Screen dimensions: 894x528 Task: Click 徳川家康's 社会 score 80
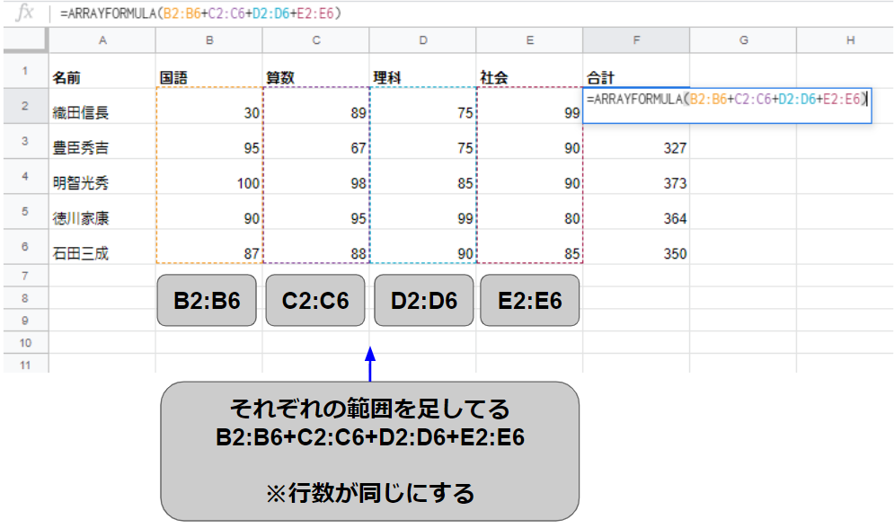click(530, 212)
